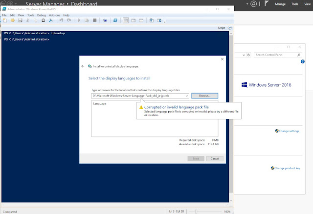
Task: Start PowerShell.exe in separate window icon
Action: tap(115, 20)
